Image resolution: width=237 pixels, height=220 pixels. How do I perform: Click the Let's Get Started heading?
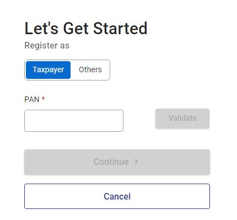tap(86, 28)
